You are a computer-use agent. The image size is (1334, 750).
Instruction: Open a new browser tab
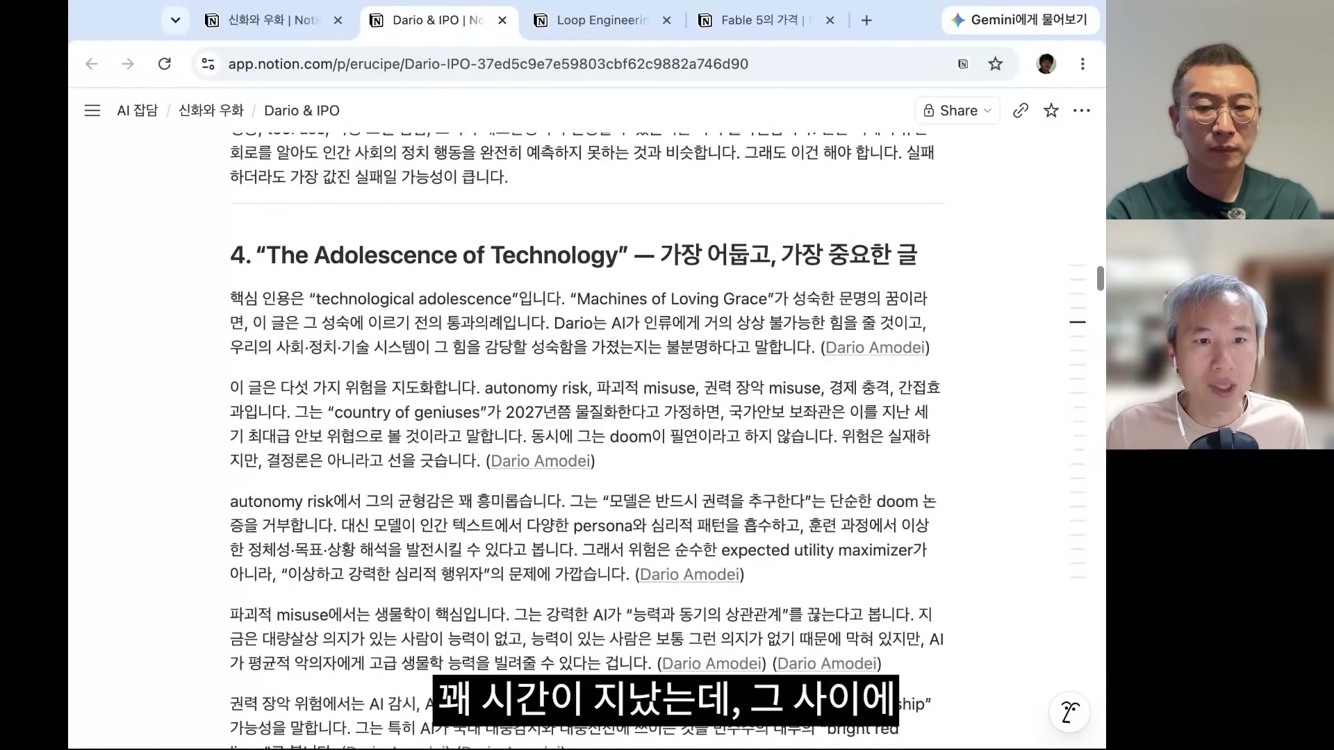click(866, 20)
